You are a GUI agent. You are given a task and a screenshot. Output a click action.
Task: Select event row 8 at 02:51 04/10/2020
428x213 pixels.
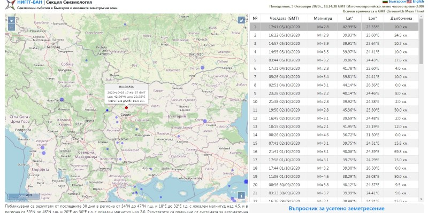click(x=334, y=85)
